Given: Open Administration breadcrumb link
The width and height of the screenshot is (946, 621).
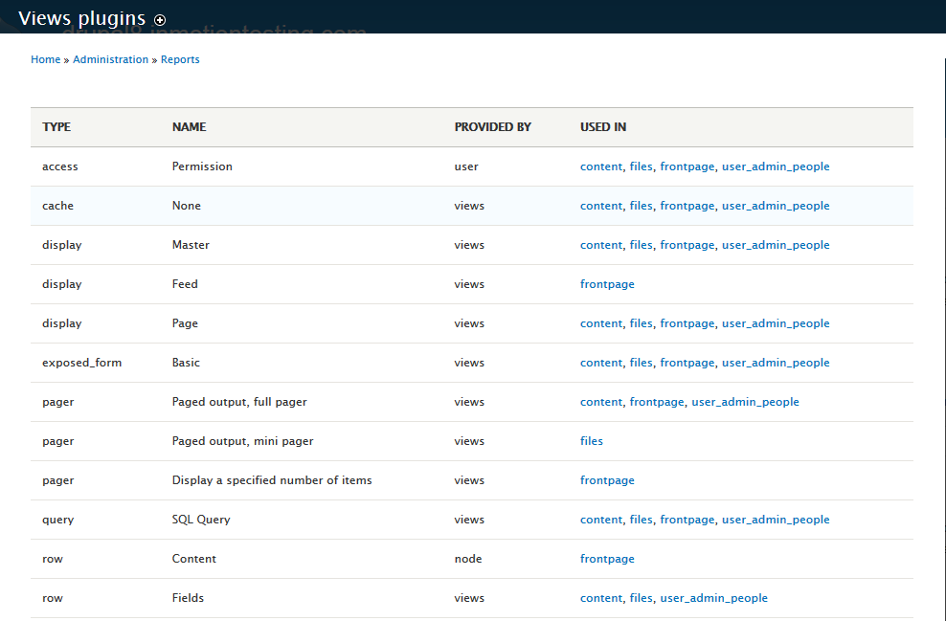Looking at the screenshot, I should coord(110,59).
